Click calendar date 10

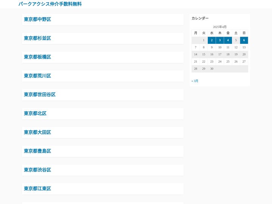[x=220, y=47]
